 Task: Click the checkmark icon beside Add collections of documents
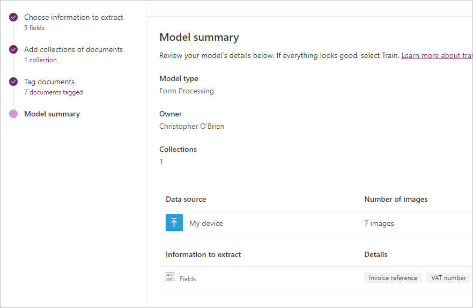[x=13, y=49]
